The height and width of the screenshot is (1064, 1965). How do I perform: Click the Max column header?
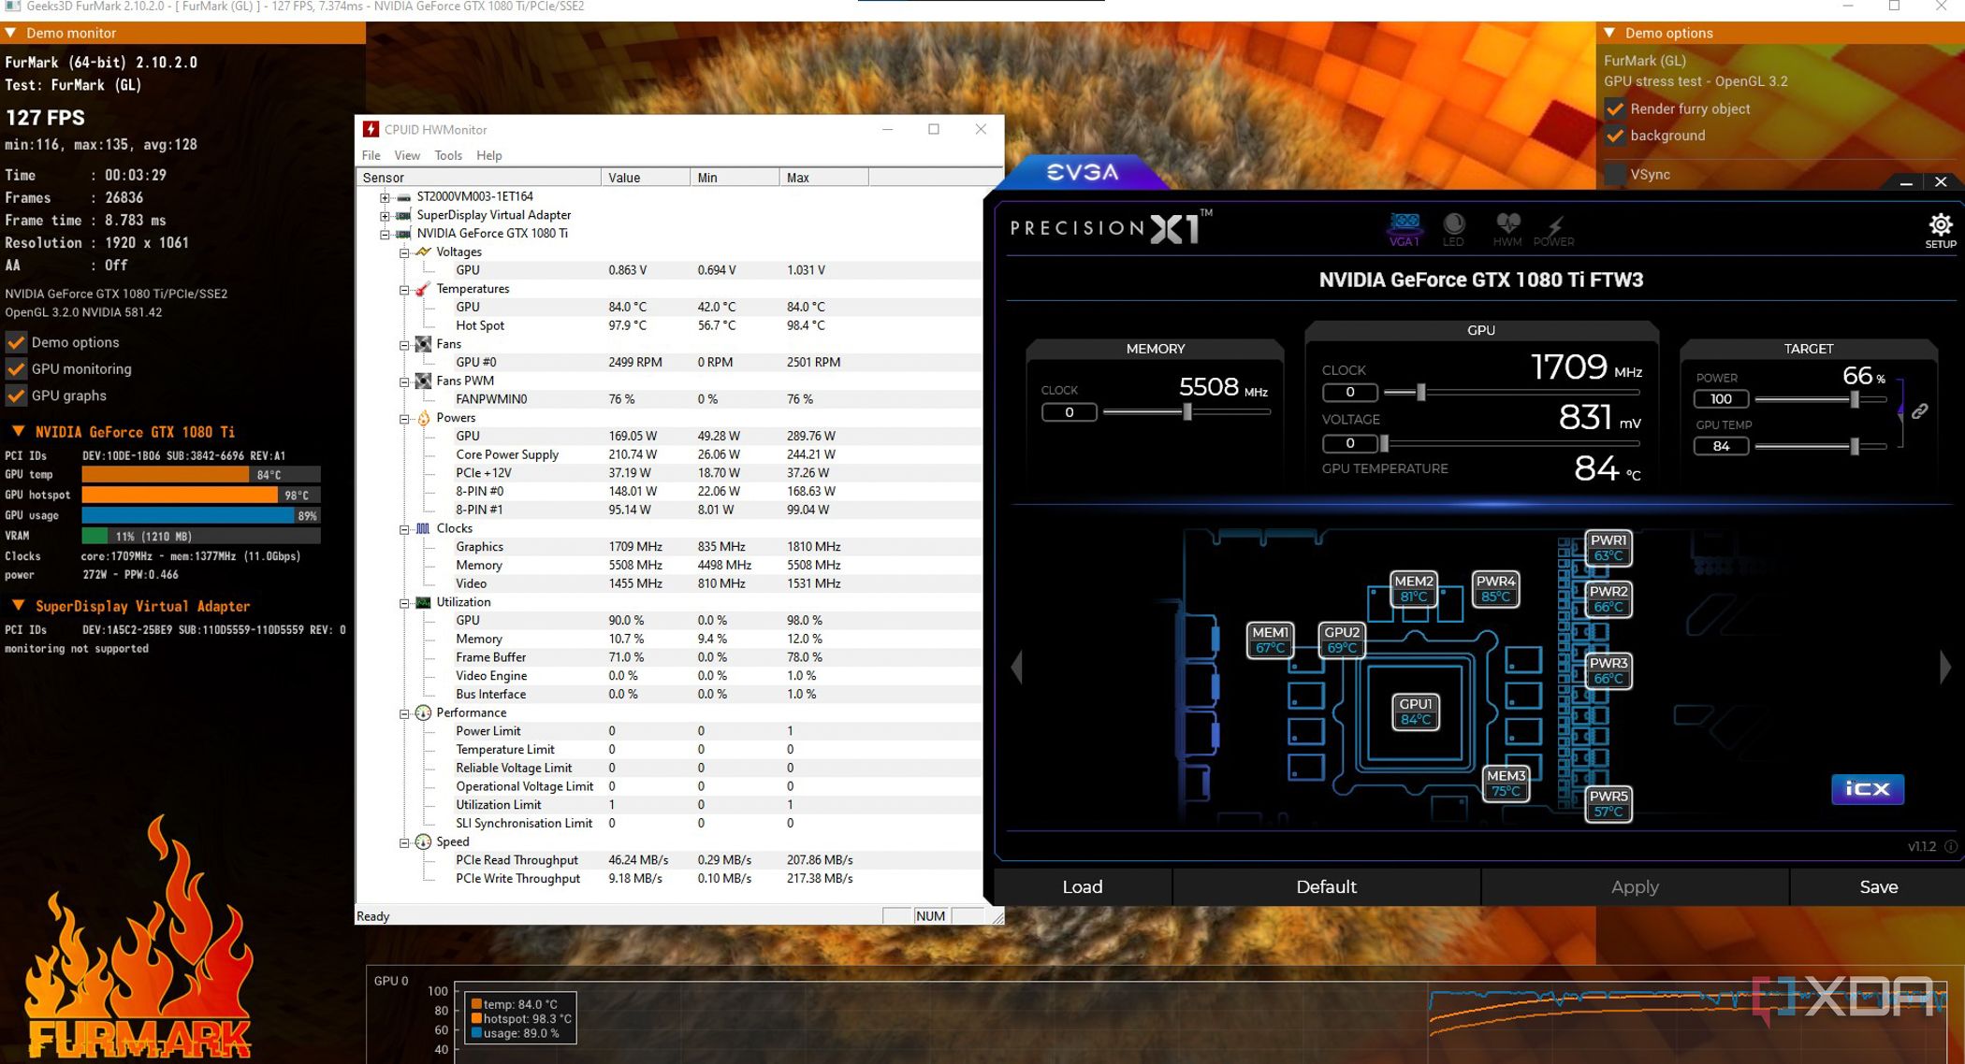tap(824, 178)
